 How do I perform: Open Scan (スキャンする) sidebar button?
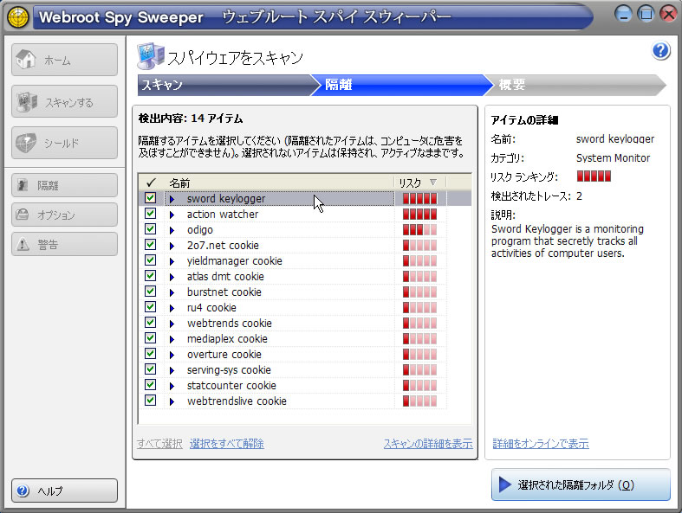[x=64, y=101]
